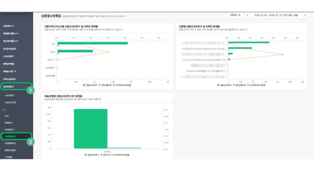The width and height of the screenshot is (314, 171).
Task: Toggle 결제상품수량 legend in category chart
Action: pos(105,85)
